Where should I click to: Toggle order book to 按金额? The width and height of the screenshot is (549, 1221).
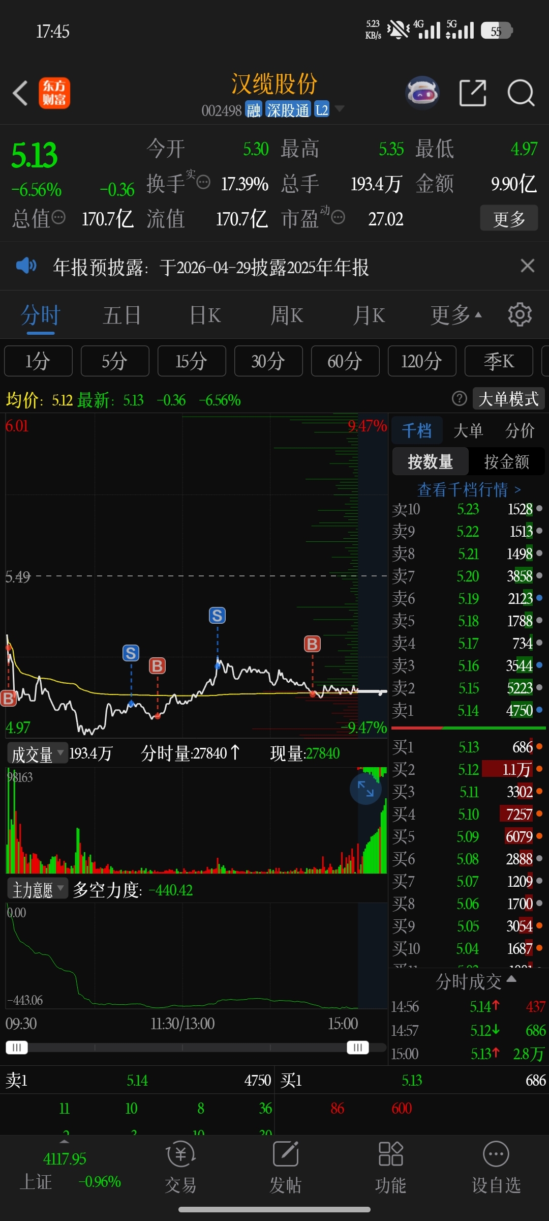(x=507, y=461)
